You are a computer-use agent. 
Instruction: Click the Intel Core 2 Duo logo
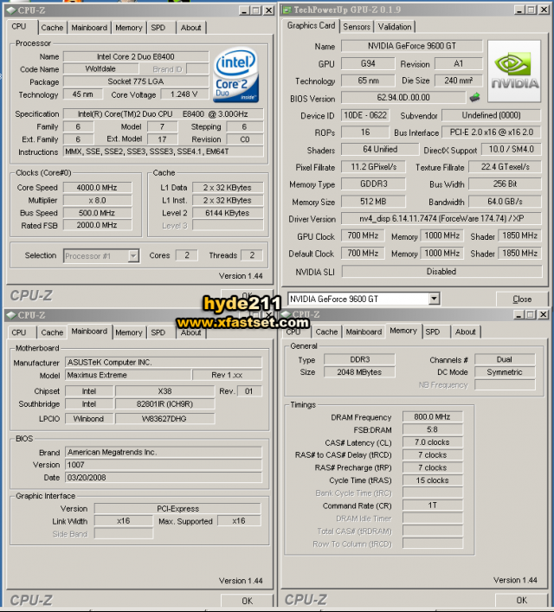pyautogui.click(x=235, y=75)
